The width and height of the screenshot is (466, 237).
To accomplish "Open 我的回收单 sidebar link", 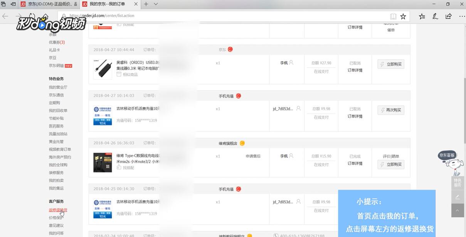I will coord(58,110).
